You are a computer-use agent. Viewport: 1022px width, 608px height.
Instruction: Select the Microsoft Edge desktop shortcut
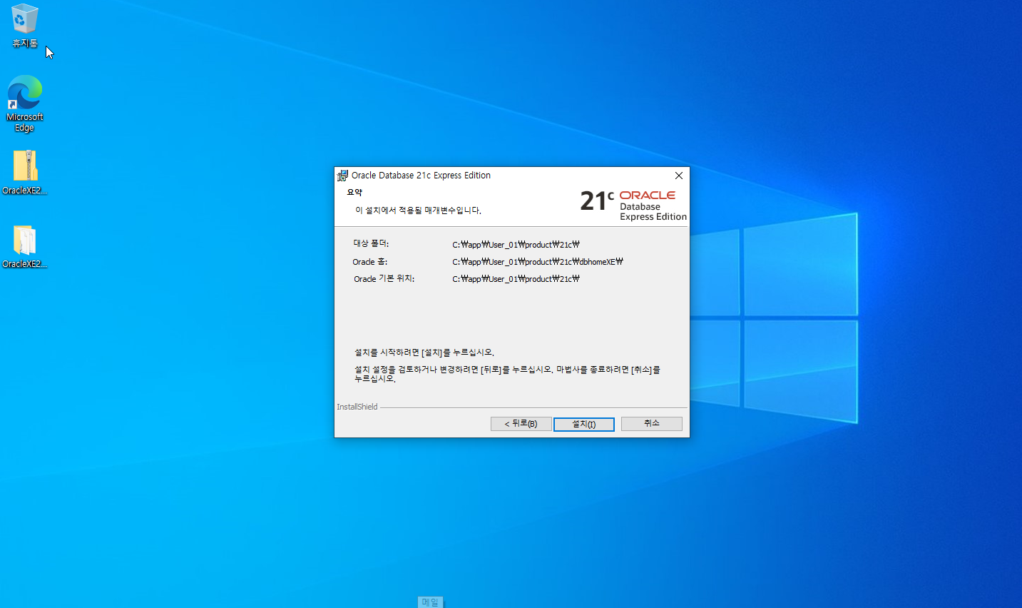25,103
